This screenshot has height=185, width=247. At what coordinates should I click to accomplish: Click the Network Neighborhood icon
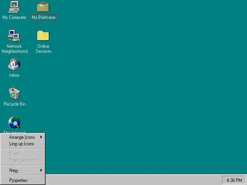[14, 36]
